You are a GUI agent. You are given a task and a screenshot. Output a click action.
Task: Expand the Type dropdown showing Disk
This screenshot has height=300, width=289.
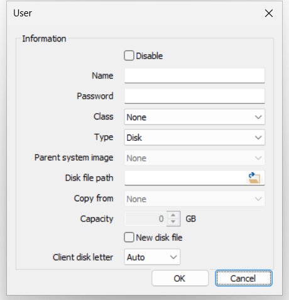[195, 138]
